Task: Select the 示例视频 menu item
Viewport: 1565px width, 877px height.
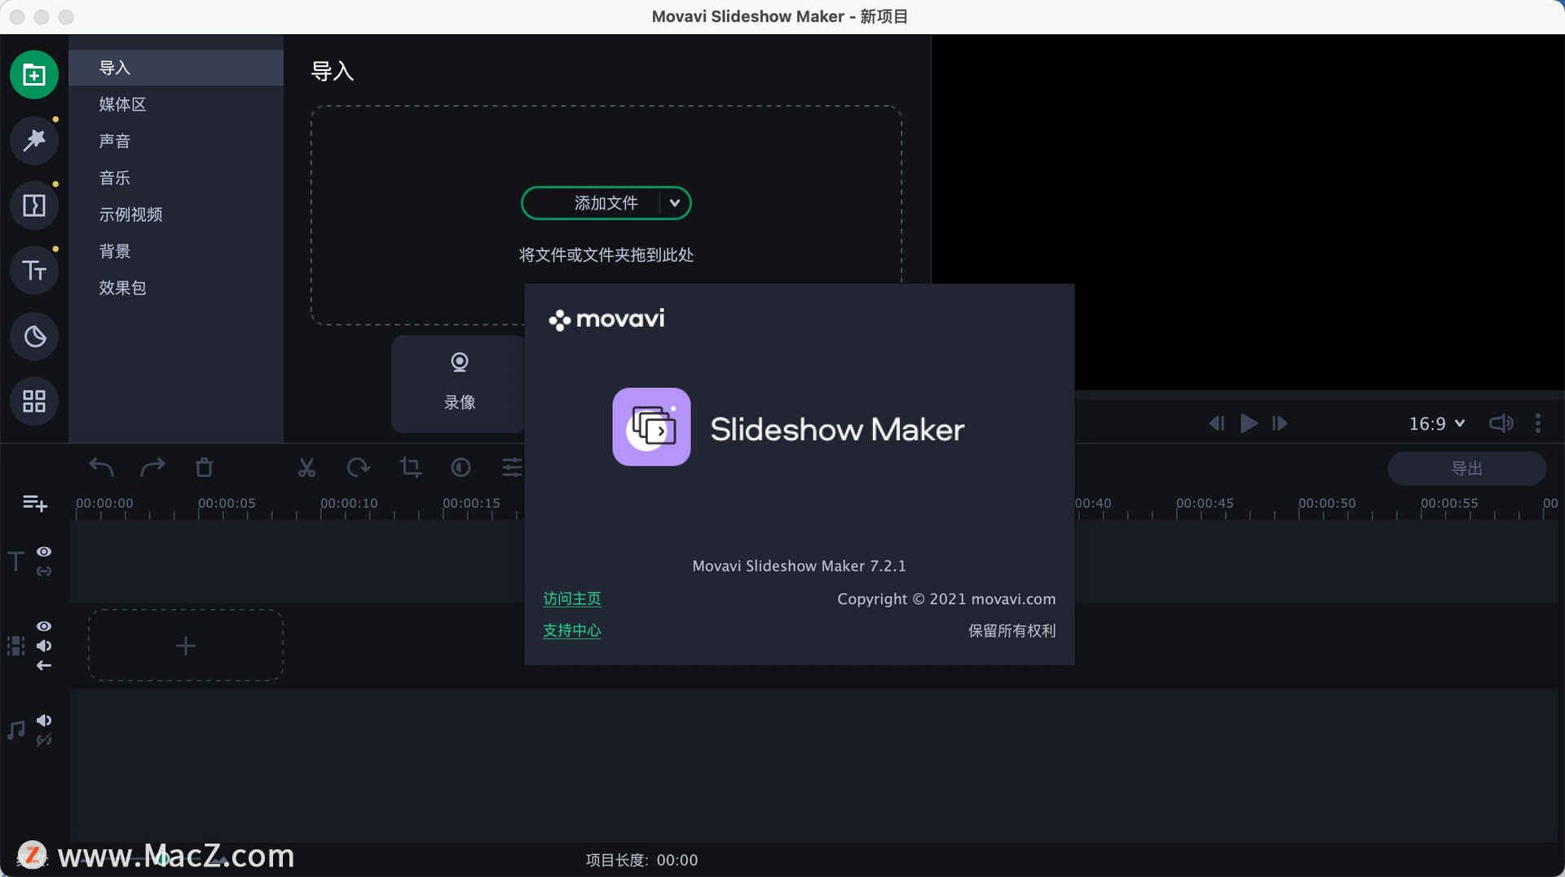Action: pyautogui.click(x=176, y=214)
